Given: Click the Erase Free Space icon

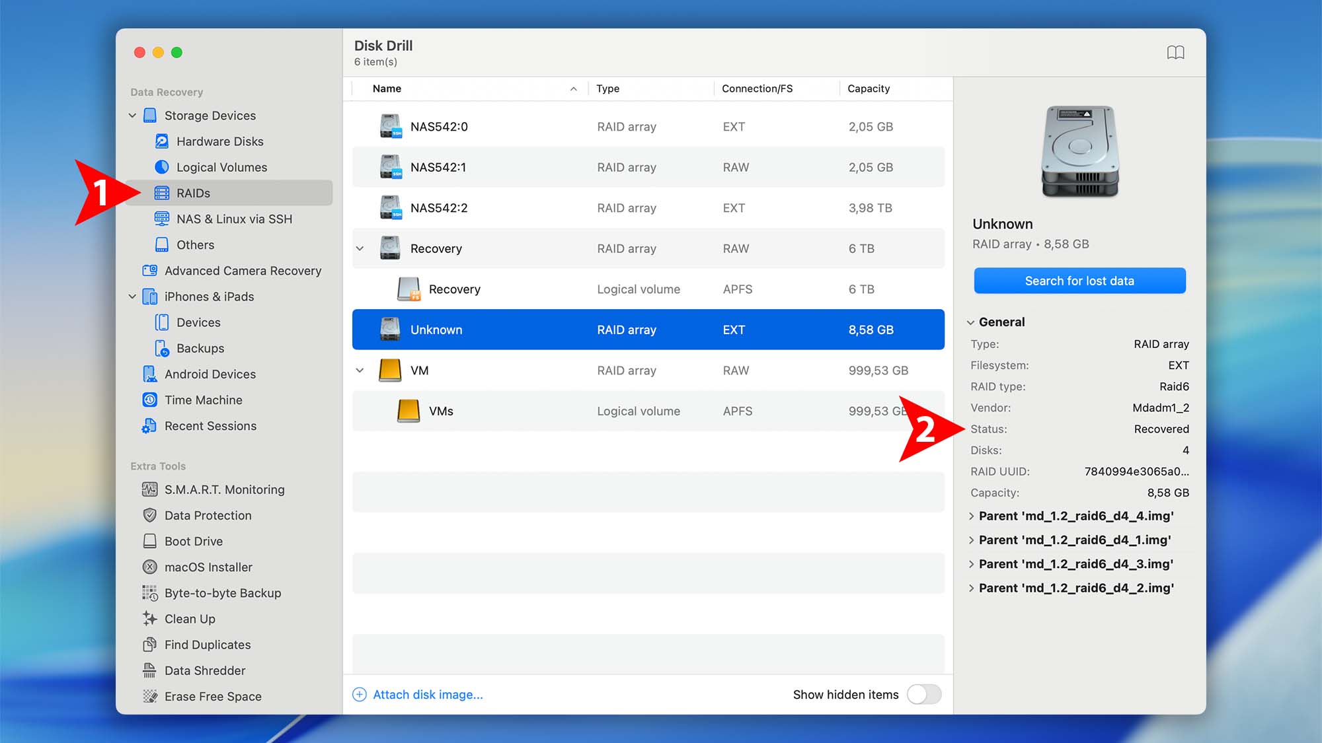Looking at the screenshot, I should 150,696.
